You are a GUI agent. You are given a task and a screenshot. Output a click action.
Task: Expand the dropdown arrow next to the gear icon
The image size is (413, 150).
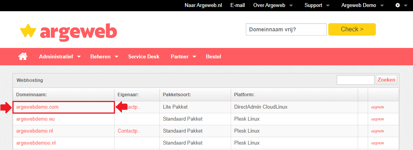pyautogui.click(x=405, y=5)
